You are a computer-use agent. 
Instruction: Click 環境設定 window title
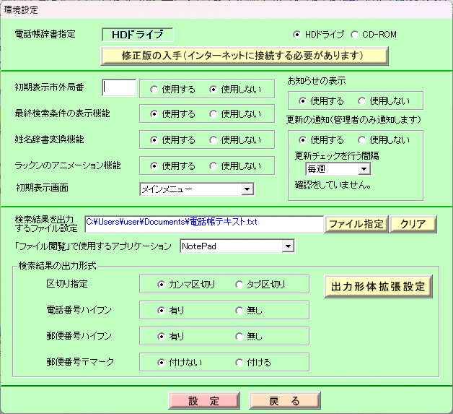tap(21, 10)
